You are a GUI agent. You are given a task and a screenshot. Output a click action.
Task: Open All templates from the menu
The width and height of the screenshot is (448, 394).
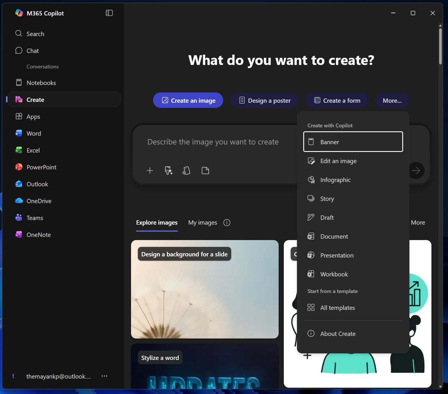point(338,308)
